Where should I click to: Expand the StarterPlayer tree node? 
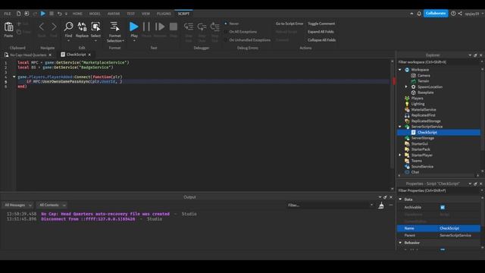tap(400, 155)
